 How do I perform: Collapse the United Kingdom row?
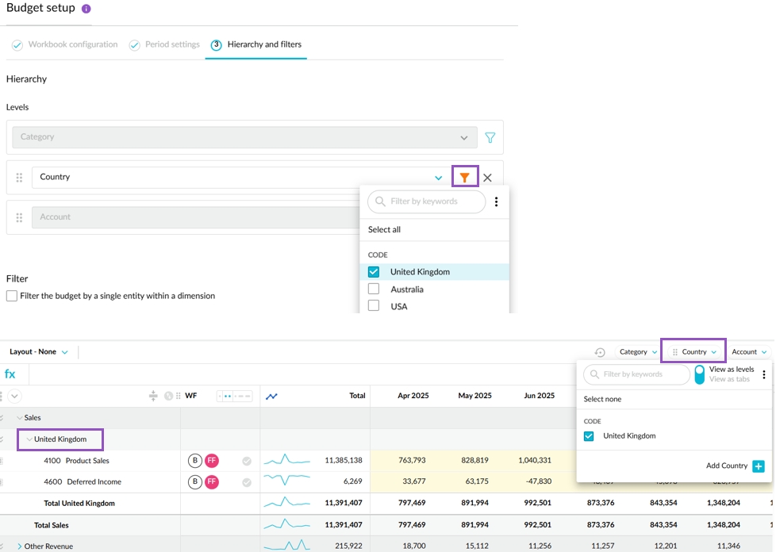[29, 439]
